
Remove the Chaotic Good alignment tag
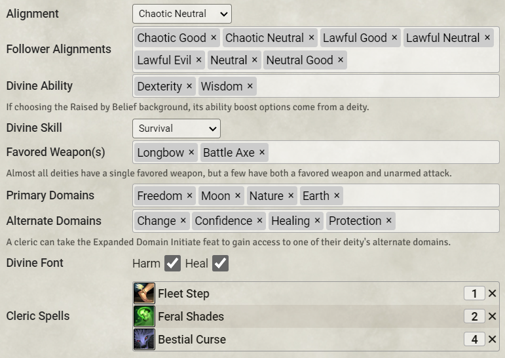pyautogui.click(x=213, y=38)
